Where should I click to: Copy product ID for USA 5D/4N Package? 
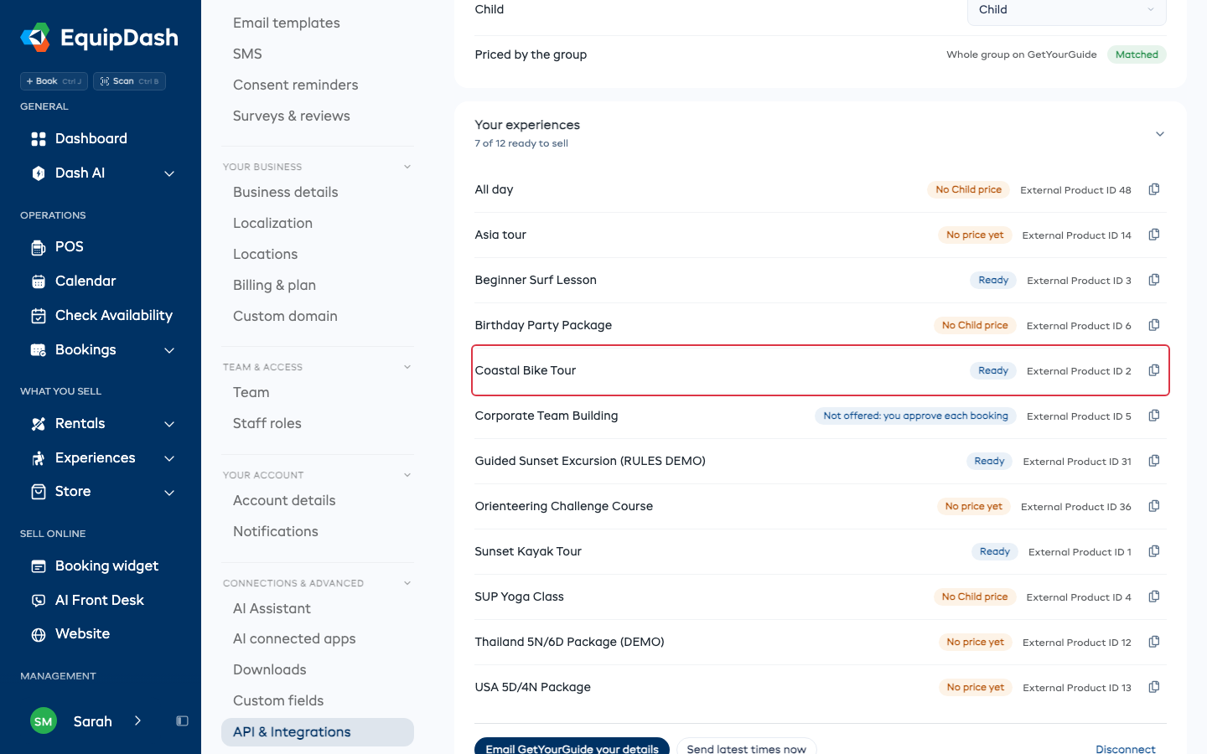pyautogui.click(x=1154, y=687)
